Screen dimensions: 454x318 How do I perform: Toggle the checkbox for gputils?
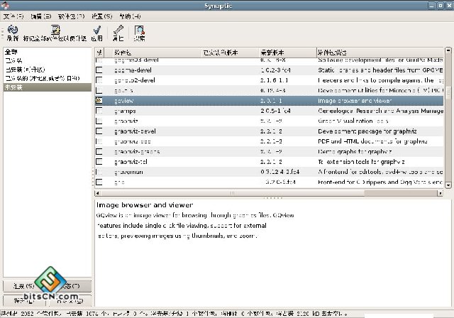tap(99, 90)
